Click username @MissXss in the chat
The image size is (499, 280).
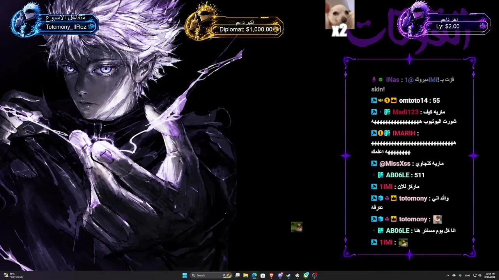(x=395, y=164)
